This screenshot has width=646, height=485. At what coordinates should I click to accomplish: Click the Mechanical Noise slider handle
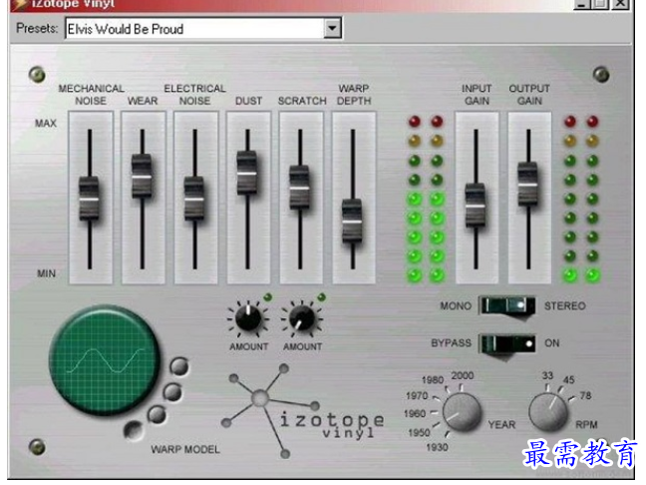click(90, 199)
